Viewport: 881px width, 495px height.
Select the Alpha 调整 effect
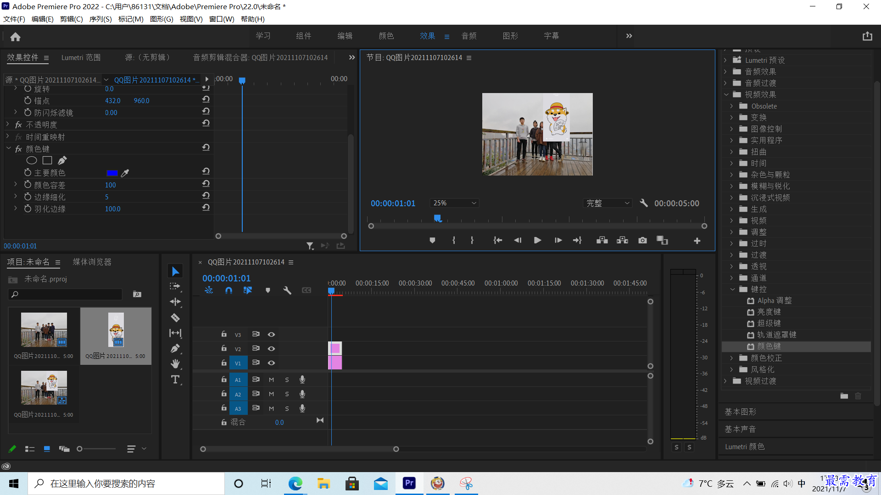(775, 301)
